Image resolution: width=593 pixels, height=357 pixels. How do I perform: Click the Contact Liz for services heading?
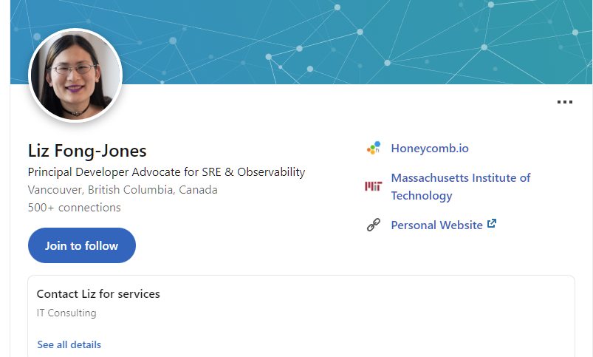(98, 293)
